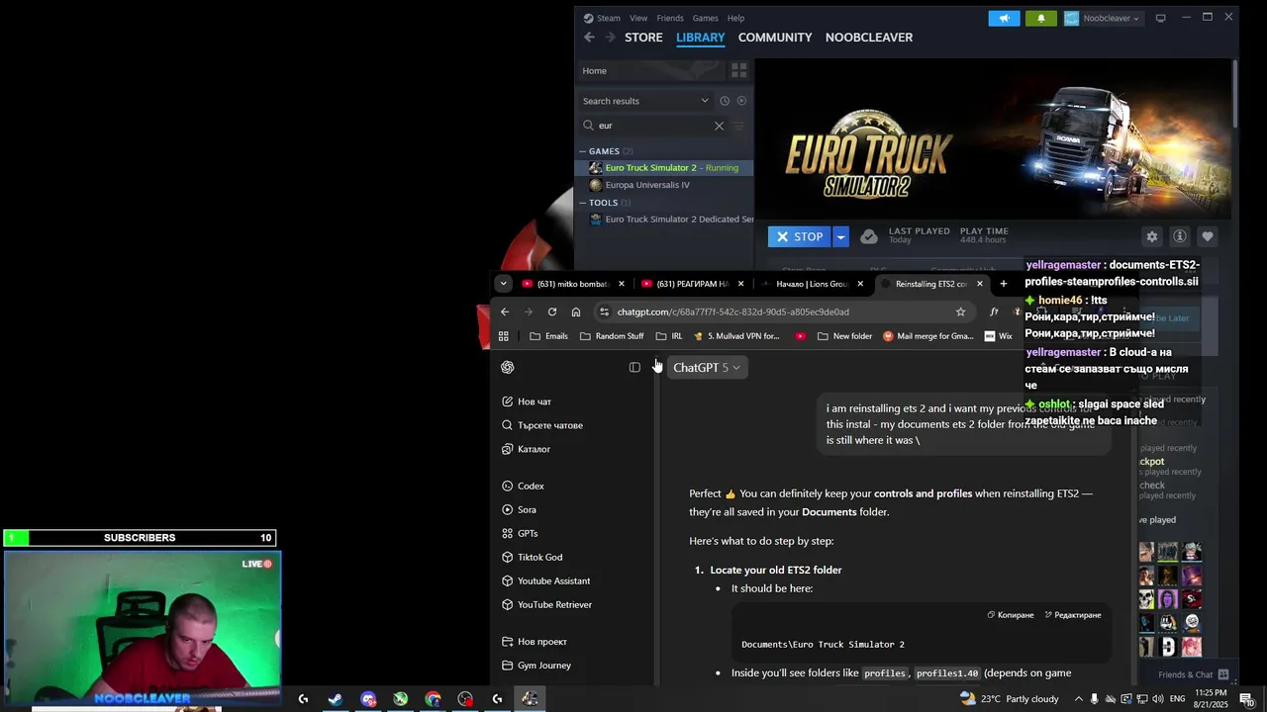
Task: Open Chrome from Windows taskbar
Action: [433, 699]
